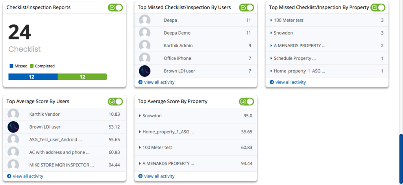This screenshot has height=185, width=403.
Task: Click Deepa Demo's avatar icon
Action: point(145,33)
